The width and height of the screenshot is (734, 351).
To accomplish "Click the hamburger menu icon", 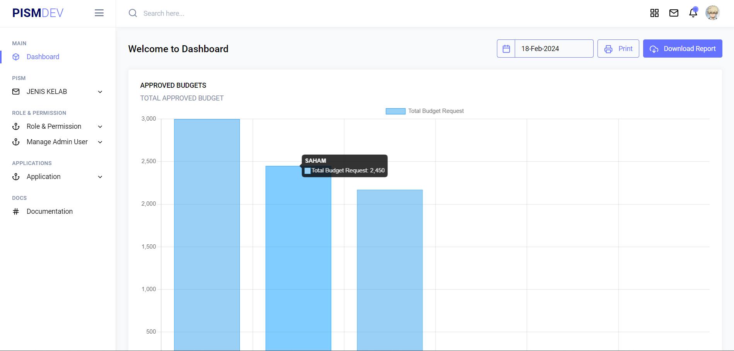I will 99,13.
